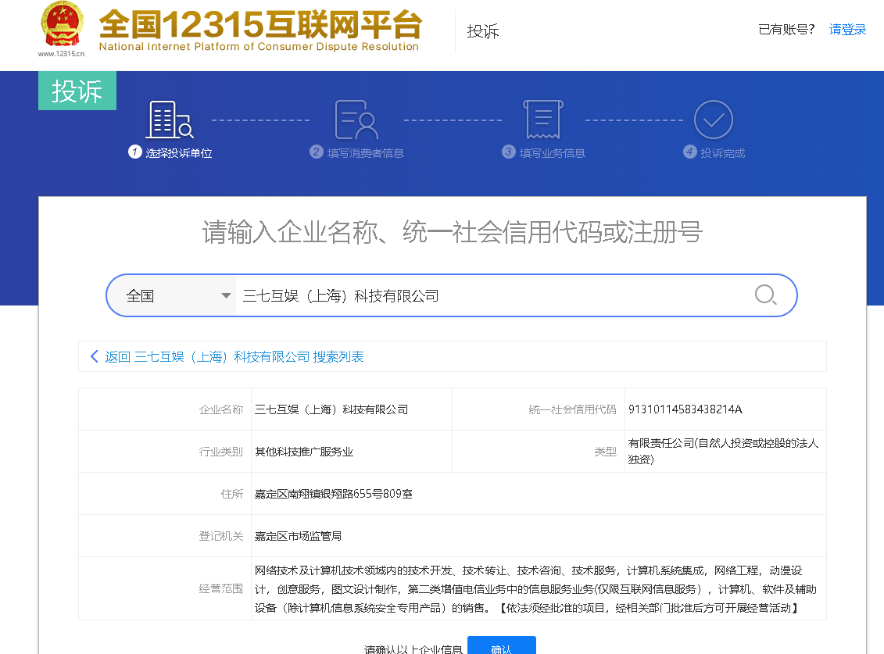The image size is (884, 654).
Task: Click registration authority 嘉定区市场监管局
Action: point(298,536)
